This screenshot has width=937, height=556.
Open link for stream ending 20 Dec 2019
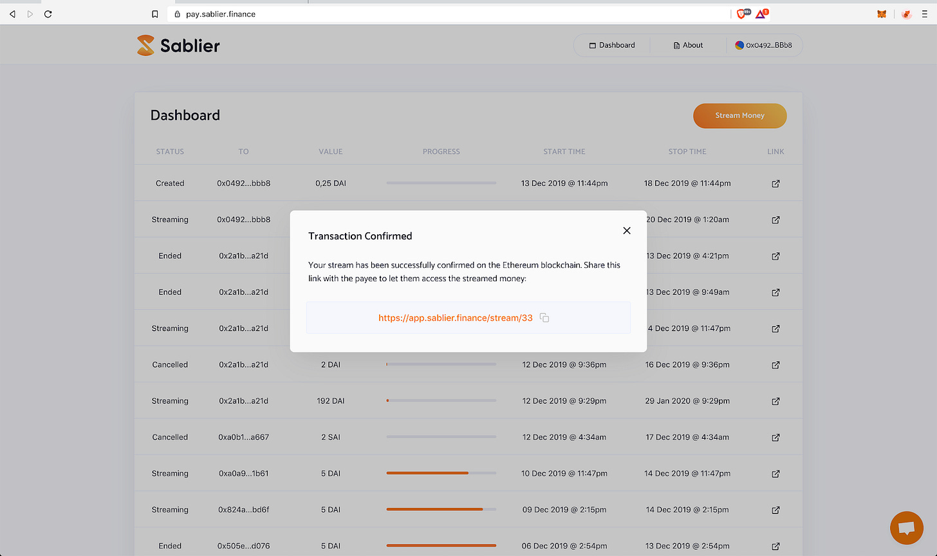click(775, 219)
